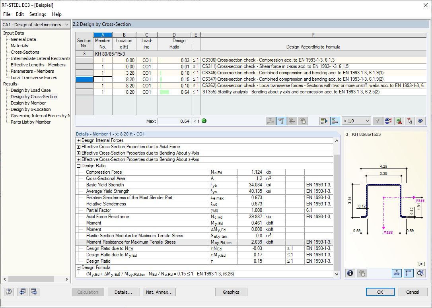Viewport: 432px width, 308px height.
Task: Click the Excel export icon
Action: pyautogui.click(x=399, y=121)
